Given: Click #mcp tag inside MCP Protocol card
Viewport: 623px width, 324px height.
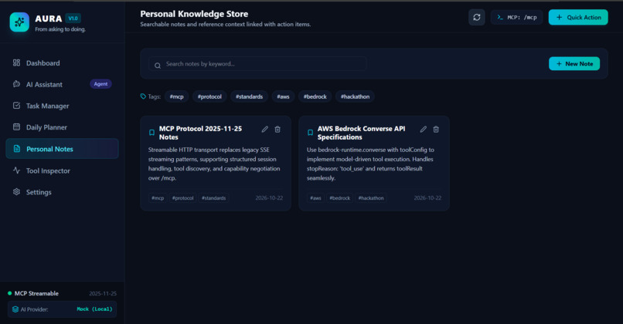Looking at the screenshot, I should (x=158, y=198).
